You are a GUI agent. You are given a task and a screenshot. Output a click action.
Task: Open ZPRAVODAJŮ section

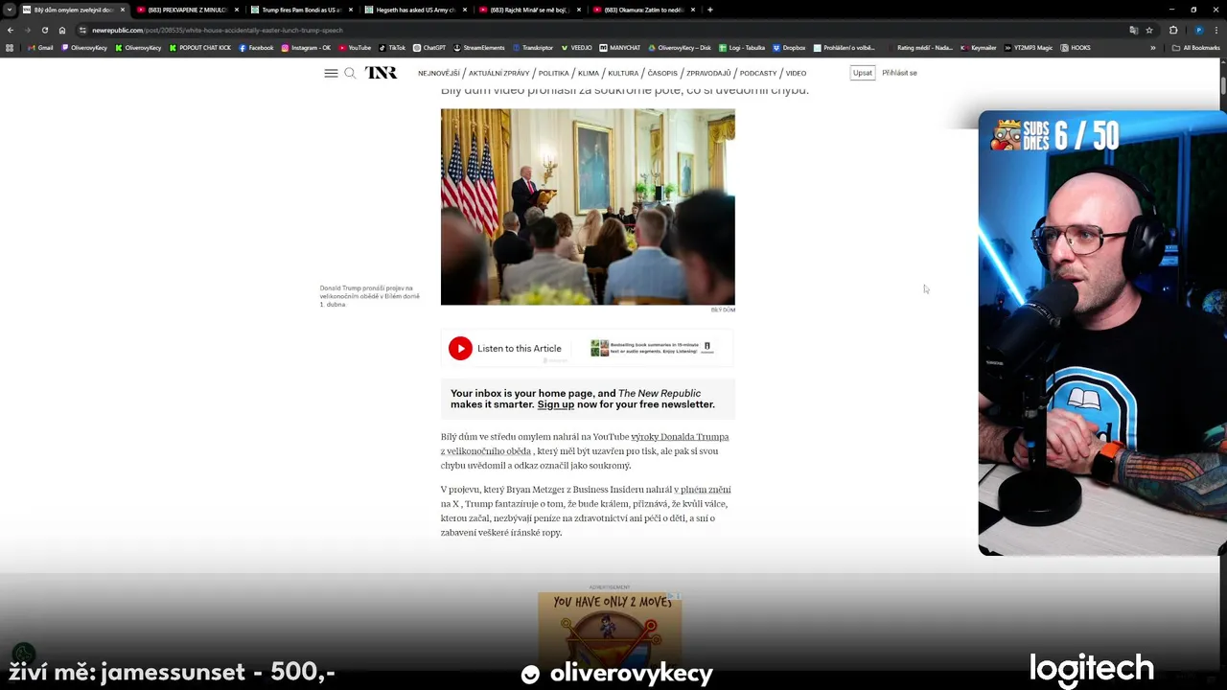coord(708,73)
